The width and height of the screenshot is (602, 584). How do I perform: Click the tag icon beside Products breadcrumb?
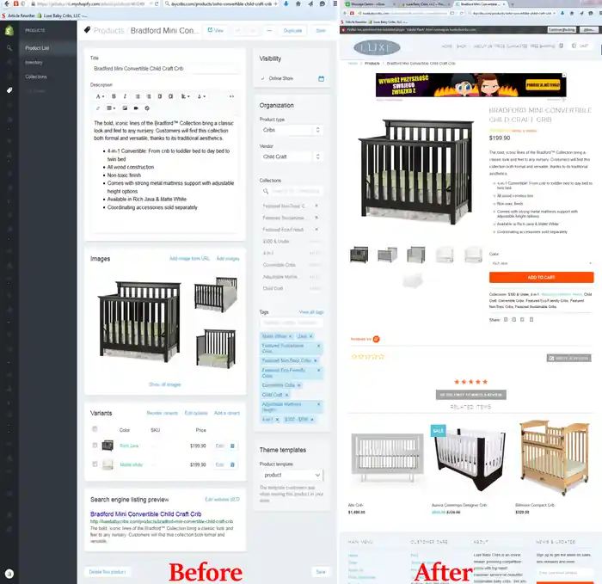pos(87,30)
